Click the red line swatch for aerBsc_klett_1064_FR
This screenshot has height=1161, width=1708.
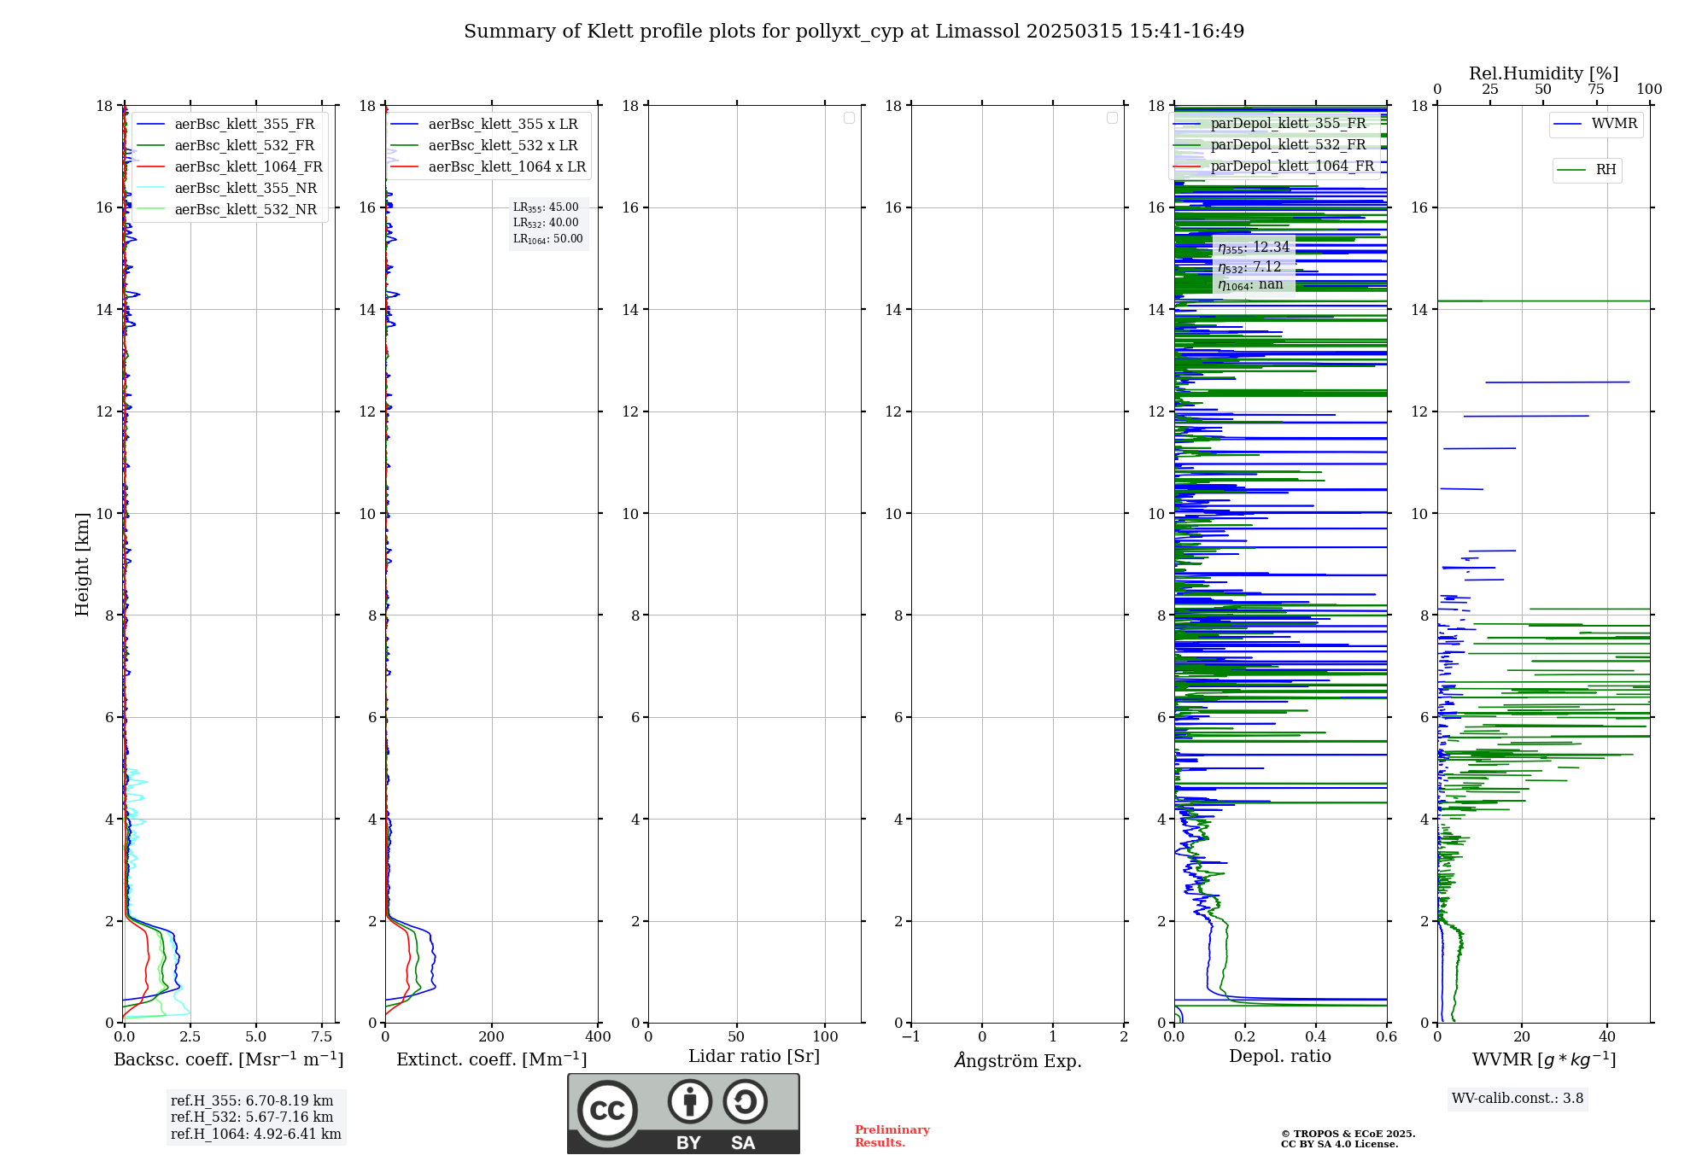click(x=151, y=167)
